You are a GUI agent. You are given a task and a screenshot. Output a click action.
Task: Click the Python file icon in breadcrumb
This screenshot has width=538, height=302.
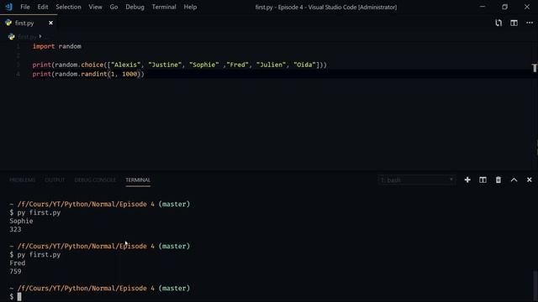11,37
